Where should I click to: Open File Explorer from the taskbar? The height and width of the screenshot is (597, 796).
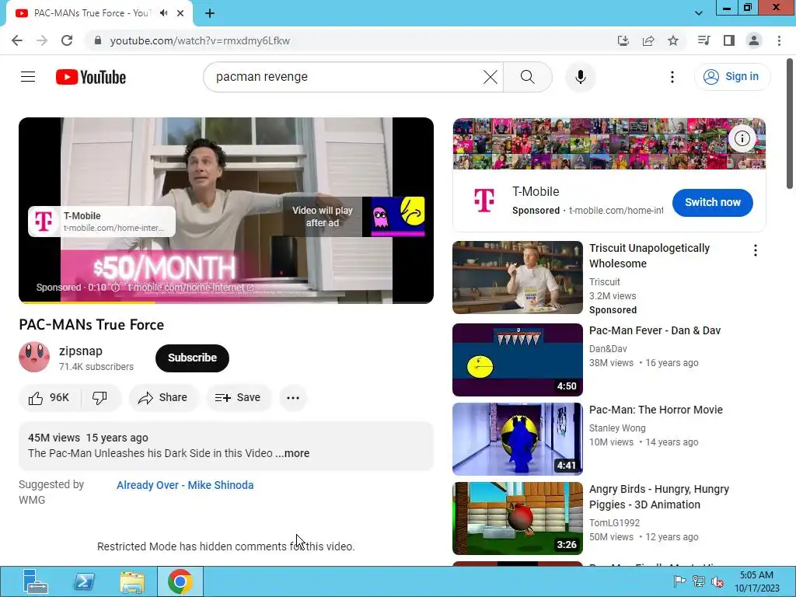[x=132, y=581]
